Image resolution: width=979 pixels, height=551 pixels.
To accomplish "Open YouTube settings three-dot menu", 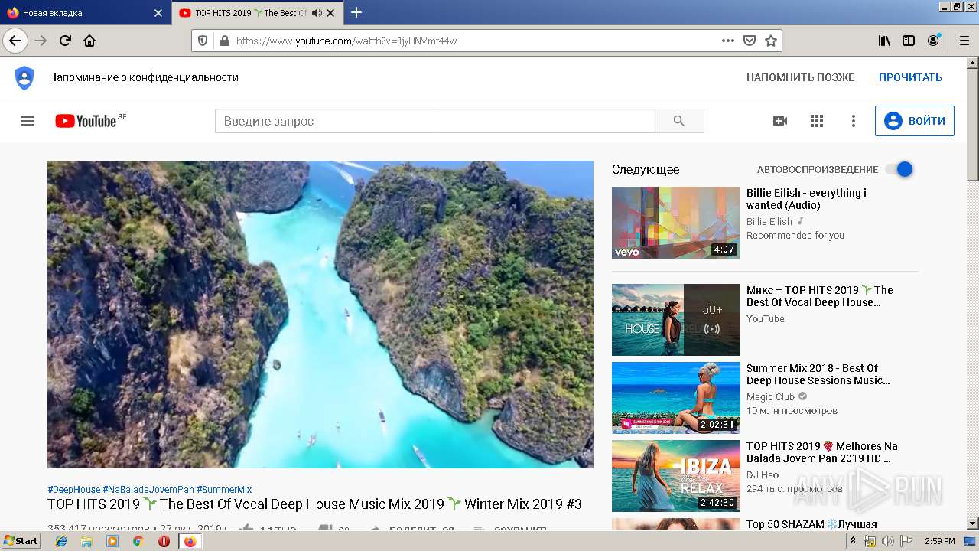I will point(854,121).
